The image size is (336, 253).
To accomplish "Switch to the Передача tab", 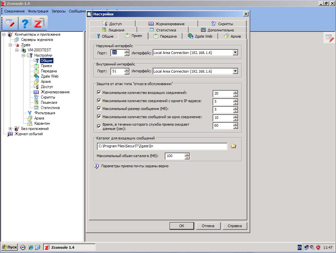I will pos(165,36).
